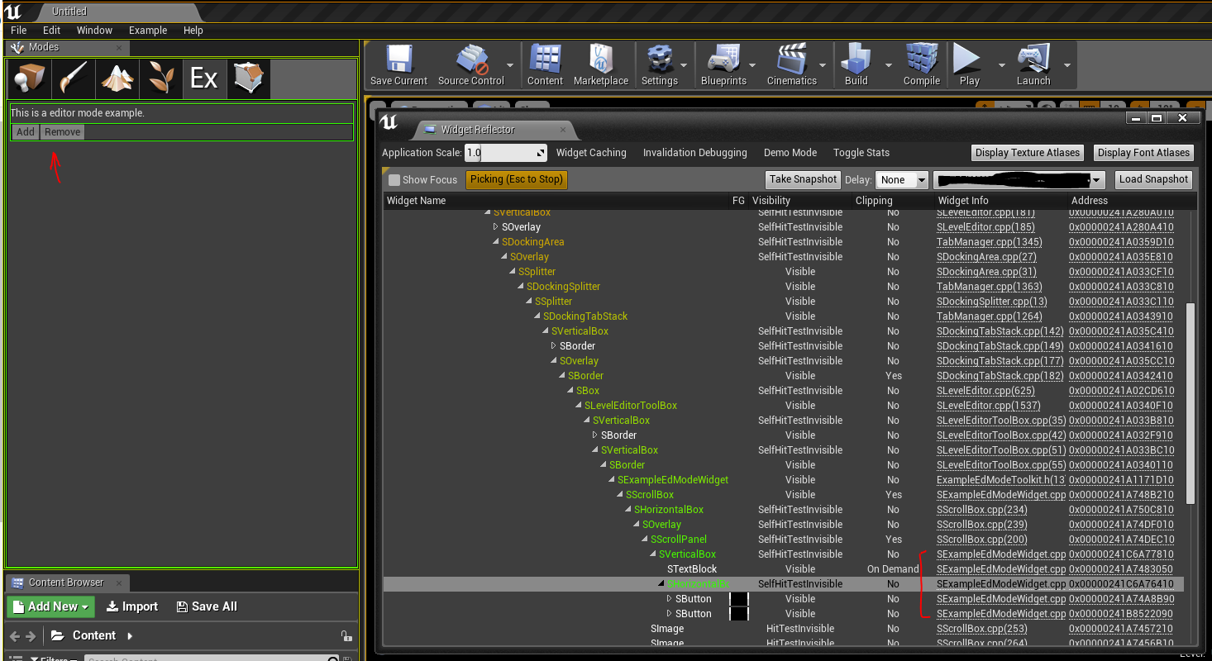
Task: Open the Example menu
Action: tap(148, 31)
